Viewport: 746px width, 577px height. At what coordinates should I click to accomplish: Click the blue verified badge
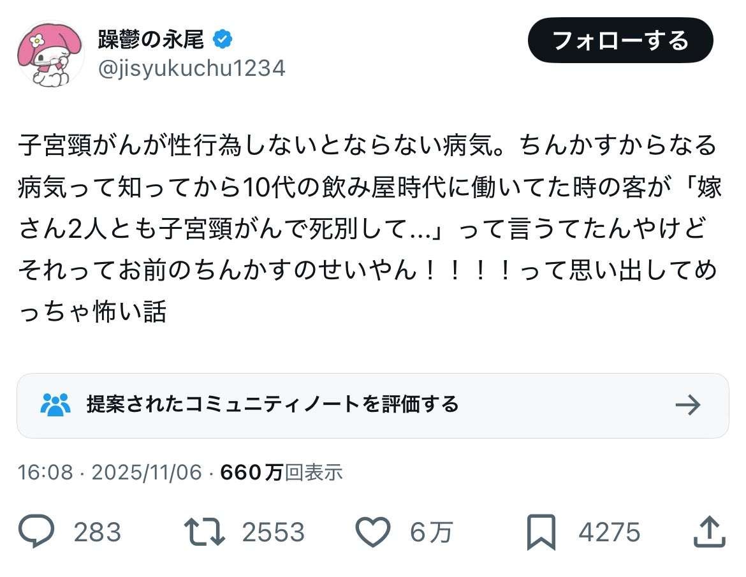(223, 40)
